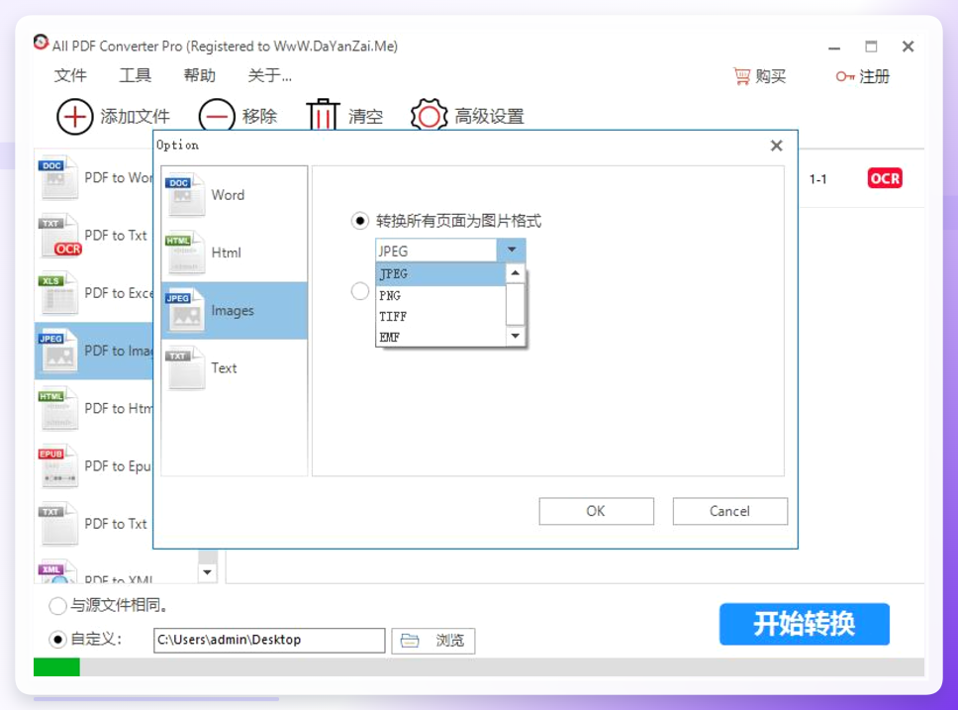This screenshot has width=958, height=710.
Task: Select PDF to XML icon
Action: [58, 572]
